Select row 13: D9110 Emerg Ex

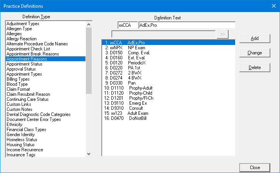click(169, 103)
